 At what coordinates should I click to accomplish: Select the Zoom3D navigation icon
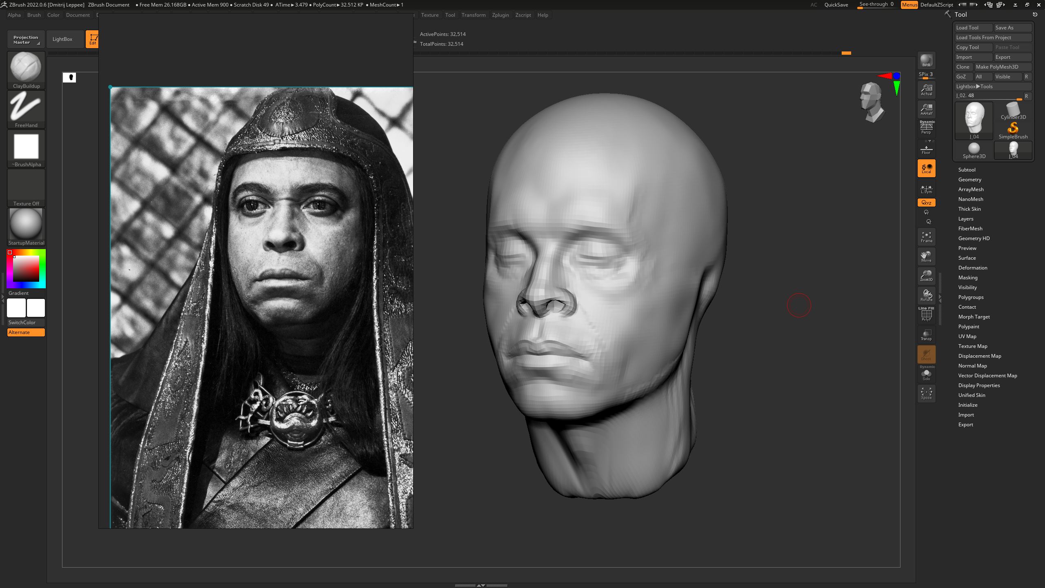(x=926, y=276)
